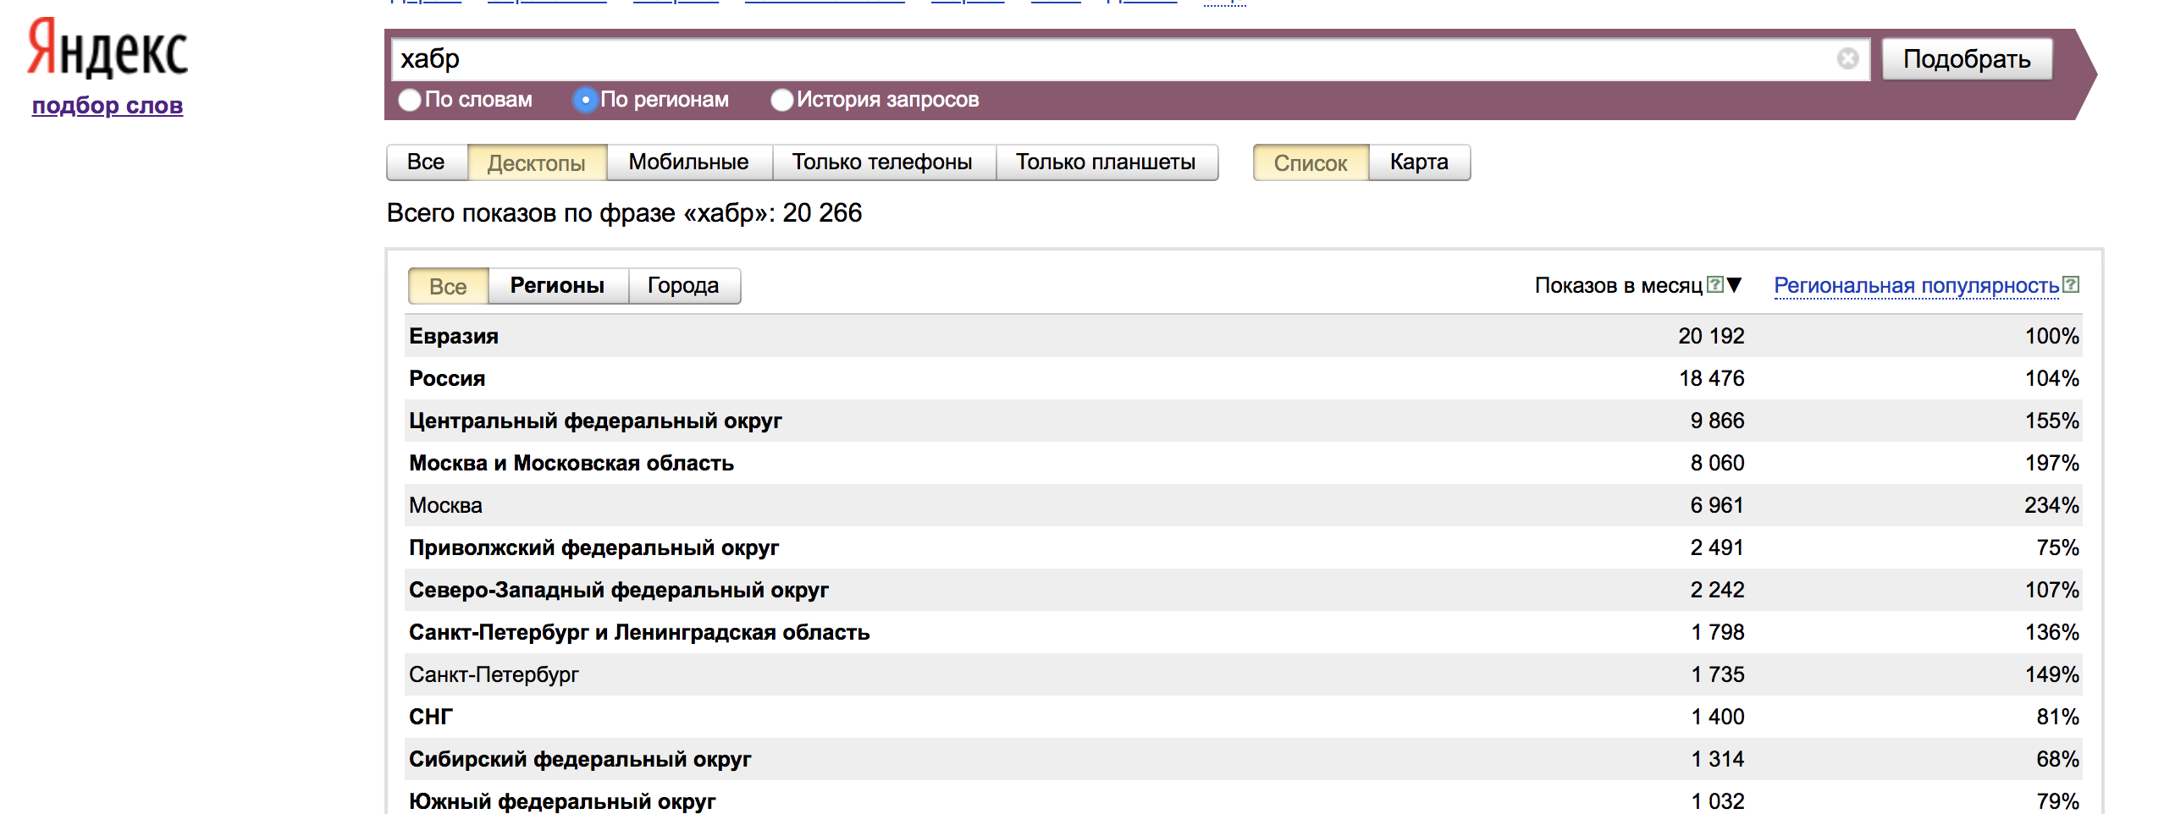
Task: Click the Евразия row label
Action: pyautogui.click(x=454, y=336)
